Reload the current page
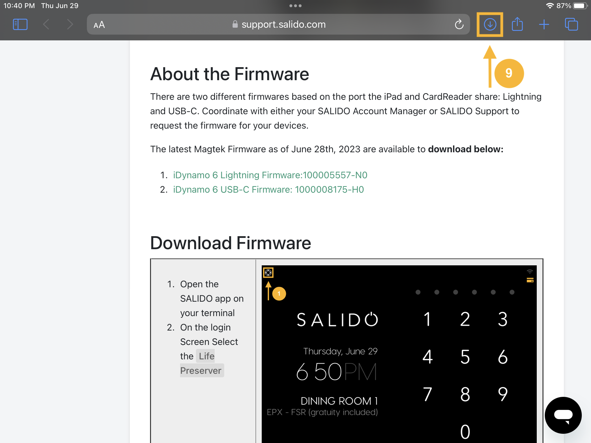This screenshot has width=591, height=443. [459, 25]
